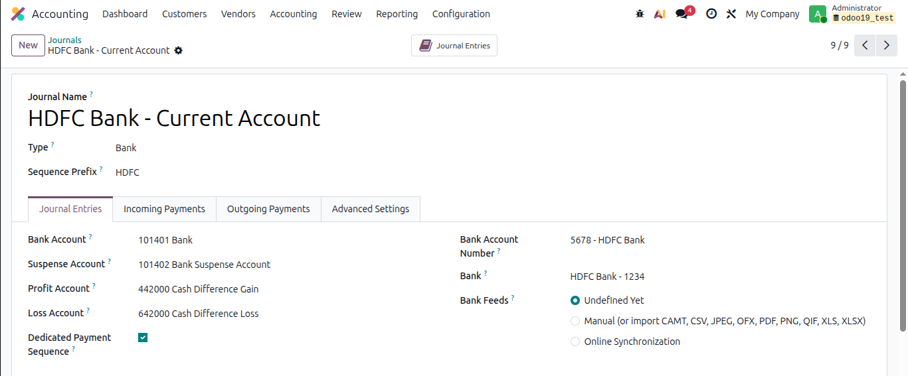Click the 9 / 9 pager counter
The image size is (908, 376).
click(840, 45)
